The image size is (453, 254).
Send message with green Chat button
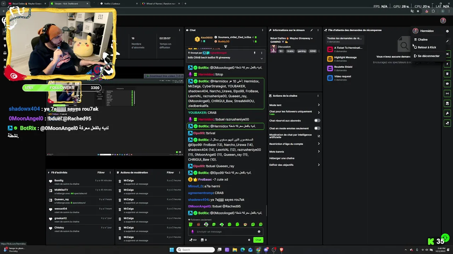[258, 240]
